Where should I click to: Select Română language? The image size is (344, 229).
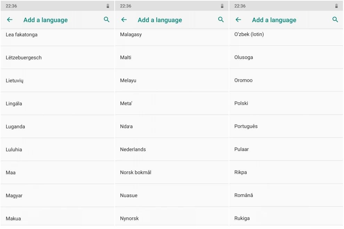(x=286, y=195)
